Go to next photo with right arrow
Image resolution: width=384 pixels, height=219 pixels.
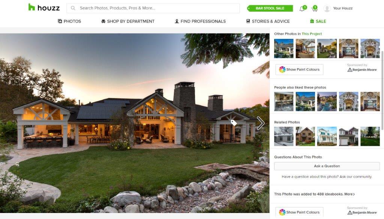[x=261, y=123]
